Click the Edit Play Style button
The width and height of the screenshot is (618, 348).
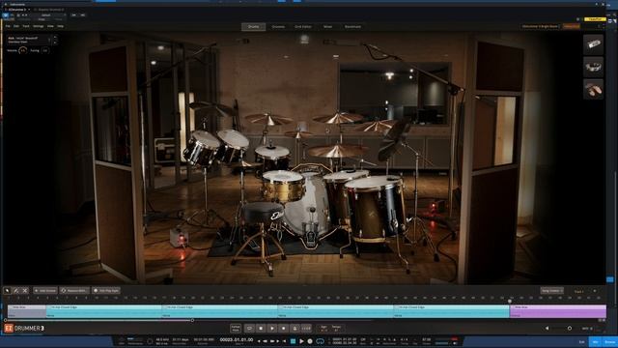[x=106, y=291]
